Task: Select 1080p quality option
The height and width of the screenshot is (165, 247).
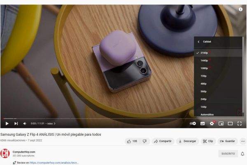Action: pyautogui.click(x=218, y=68)
